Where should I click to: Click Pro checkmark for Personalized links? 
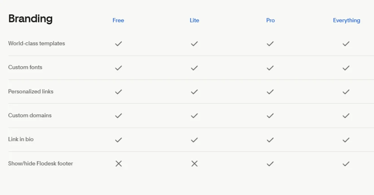[270, 92]
